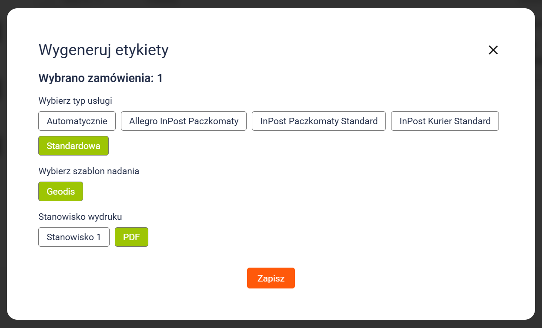Deselect the green highlighted Geodis template
Viewport: 542px width, 328px height.
(60, 192)
